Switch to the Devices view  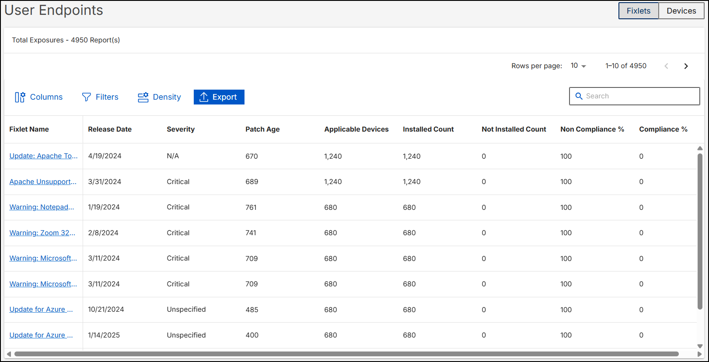pos(681,11)
